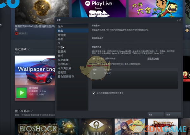Open the 实况直播 settings category
Viewport: 190px width, 135px height.
tap(73, 60)
